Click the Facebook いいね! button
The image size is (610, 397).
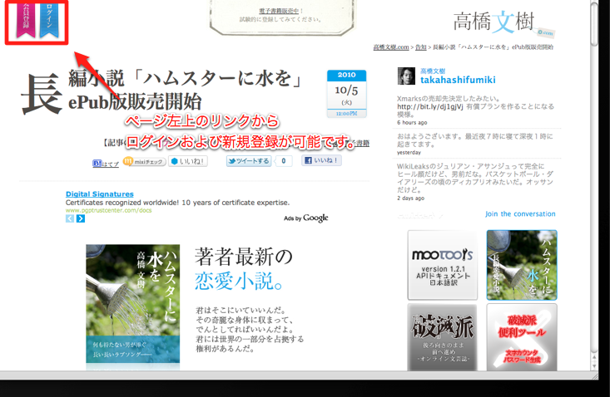click(321, 161)
